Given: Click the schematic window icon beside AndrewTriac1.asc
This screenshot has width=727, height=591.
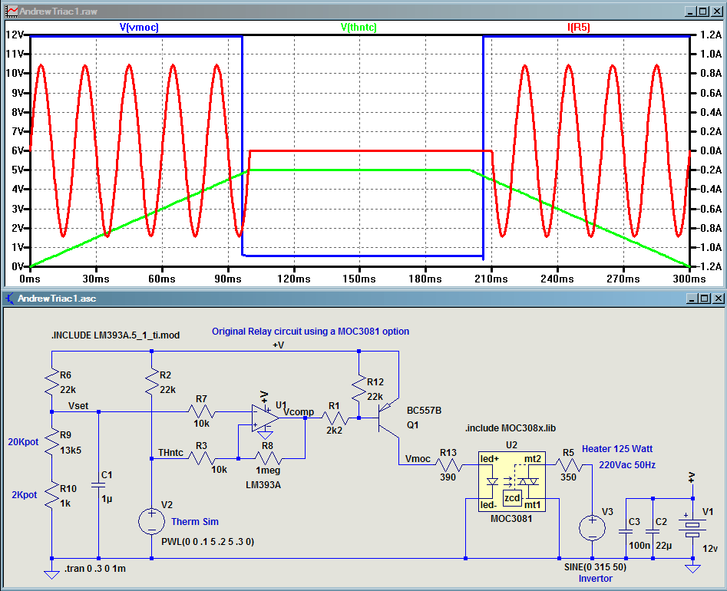Looking at the screenshot, I should tap(10, 299).
